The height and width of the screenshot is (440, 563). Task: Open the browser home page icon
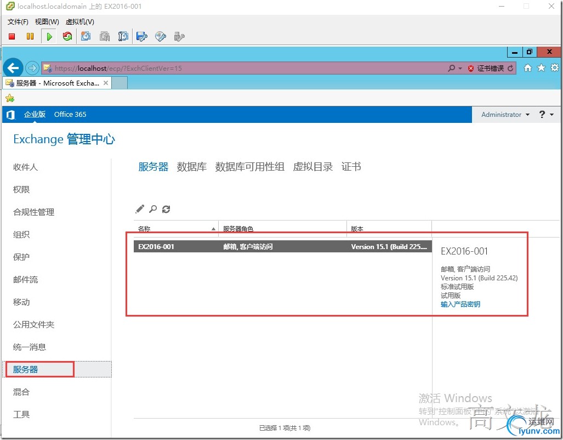[527, 67]
